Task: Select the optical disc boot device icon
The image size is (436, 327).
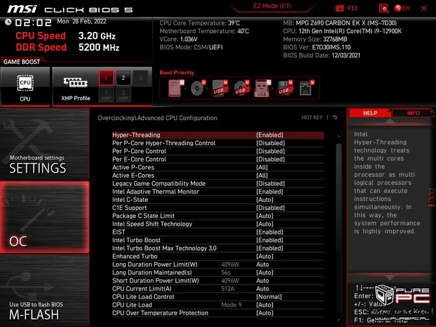Action: (x=198, y=88)
